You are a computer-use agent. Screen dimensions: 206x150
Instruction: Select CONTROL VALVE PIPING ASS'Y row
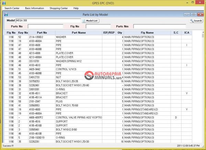click(x=98, y=118)
